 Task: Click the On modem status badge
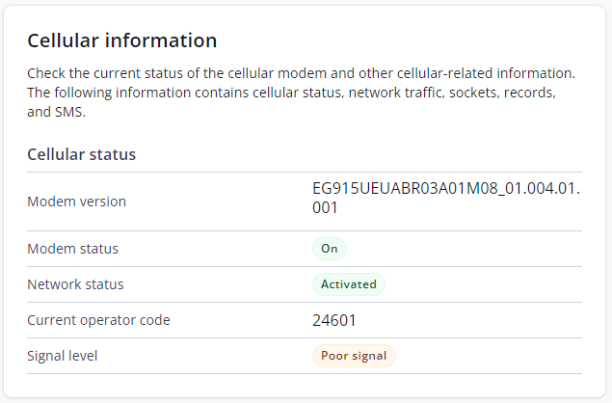(x=329, y=249)
